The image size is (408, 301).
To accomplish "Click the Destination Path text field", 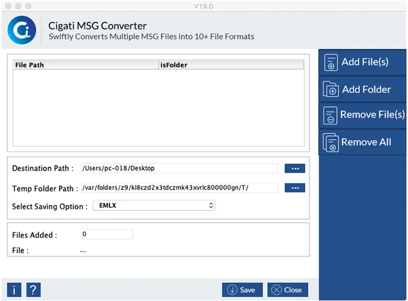I will click(x=179, y=168).
